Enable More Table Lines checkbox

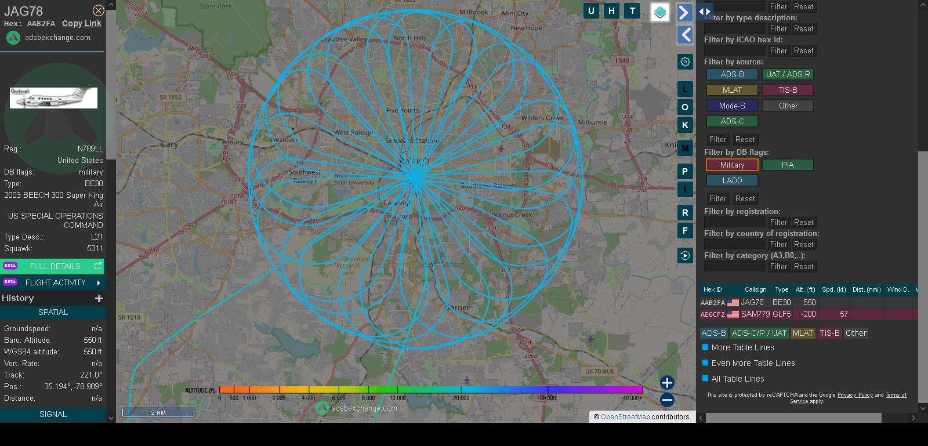click(x=705, y=347)
